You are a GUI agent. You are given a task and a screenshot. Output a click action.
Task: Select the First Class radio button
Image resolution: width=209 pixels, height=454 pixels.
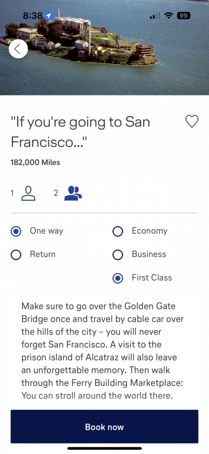(x=118, y=278)
